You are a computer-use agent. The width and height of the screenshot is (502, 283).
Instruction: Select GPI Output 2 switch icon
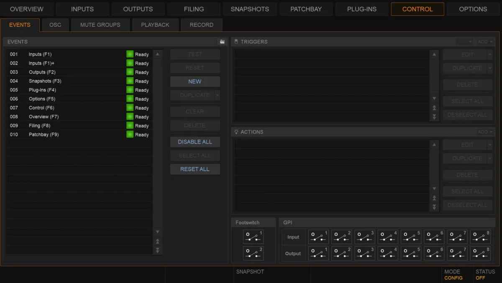point(341,253)
